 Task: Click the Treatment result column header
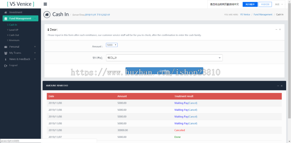(x=184, y=96)
